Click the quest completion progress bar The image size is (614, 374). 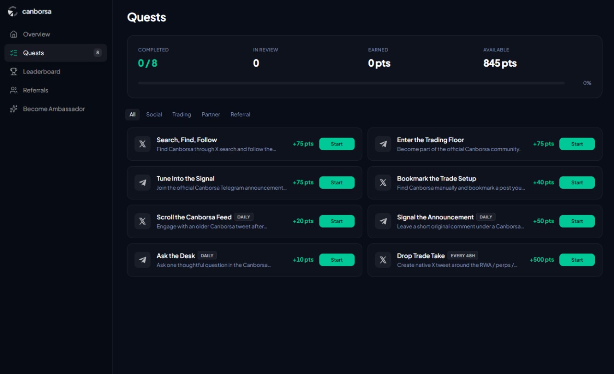[352, 83]
